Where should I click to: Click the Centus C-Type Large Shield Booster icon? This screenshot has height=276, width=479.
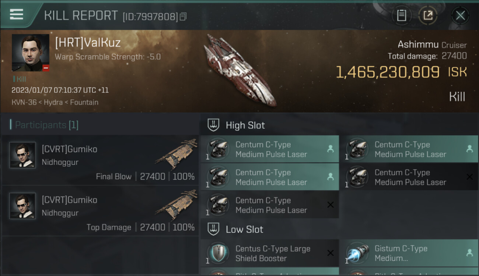pyautogui.click(x=218, y=253)
